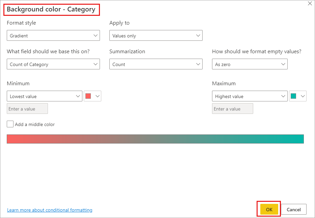Screen dimensions: 315x218
Task: Enable Add a middle color checkbox
Action: pos(10,124)
